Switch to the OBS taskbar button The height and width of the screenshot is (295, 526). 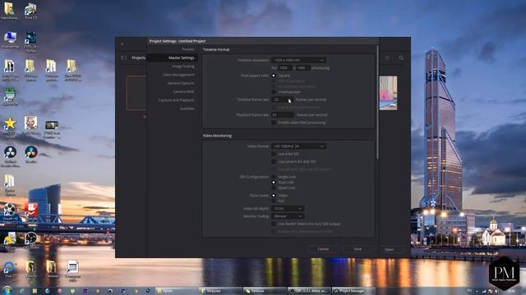[x=309, y=291]
